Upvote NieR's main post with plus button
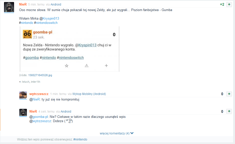The width and height of the screenshot is (235, 144). [x=229, y=5]
